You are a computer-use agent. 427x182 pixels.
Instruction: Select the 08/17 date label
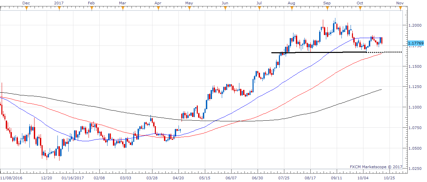coord(310,178)
